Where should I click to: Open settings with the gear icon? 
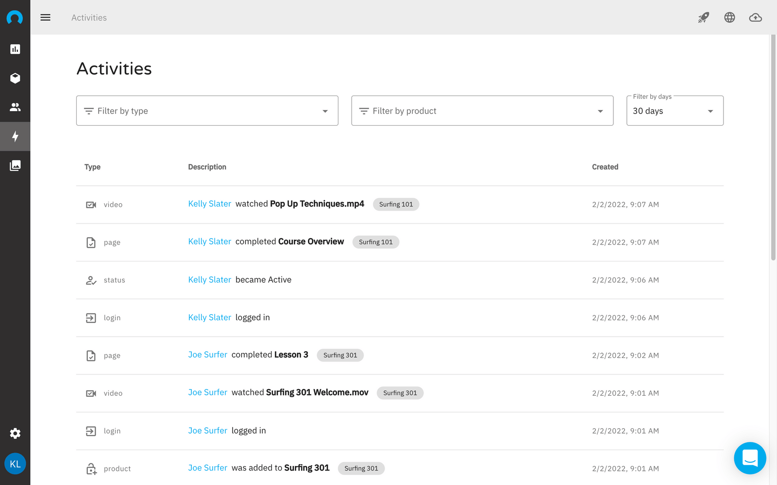click(x=15, y=433)
